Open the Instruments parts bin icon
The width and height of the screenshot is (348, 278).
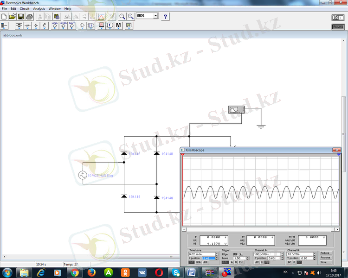(129, 26)
